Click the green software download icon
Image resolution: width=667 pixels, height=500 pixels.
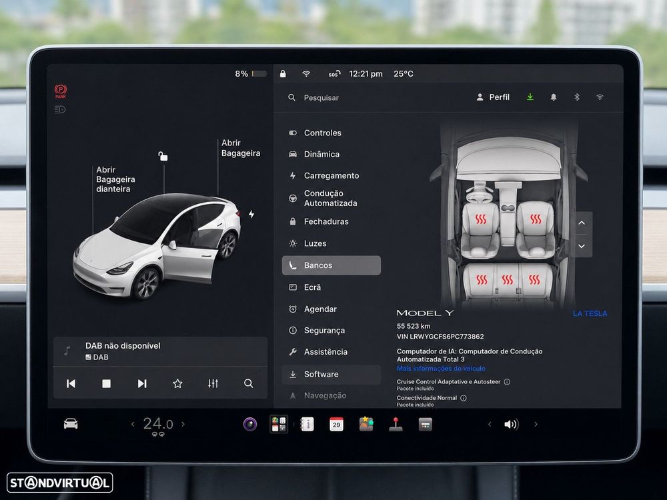pyautogui.click(x=530, y=97)
